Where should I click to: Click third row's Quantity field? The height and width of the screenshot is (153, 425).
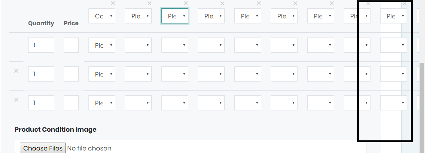[x=41, y=103]
